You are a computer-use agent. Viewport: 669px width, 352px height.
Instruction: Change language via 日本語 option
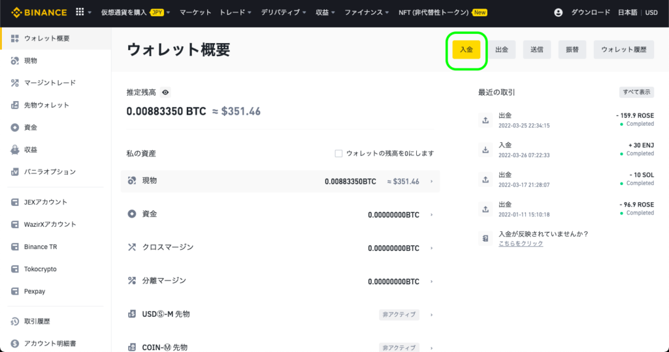point(627,12)
